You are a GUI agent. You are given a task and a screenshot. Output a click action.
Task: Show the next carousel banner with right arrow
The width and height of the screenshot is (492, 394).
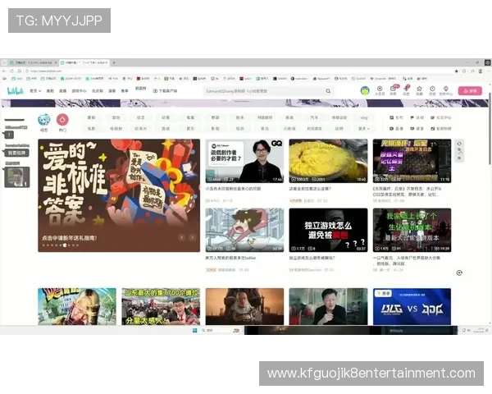tap(193, 237)
